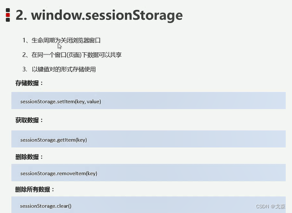Click the sessionStorage.clear() code line
The height and width of the screenshot is (213, 292).
(x=46, y=206)
